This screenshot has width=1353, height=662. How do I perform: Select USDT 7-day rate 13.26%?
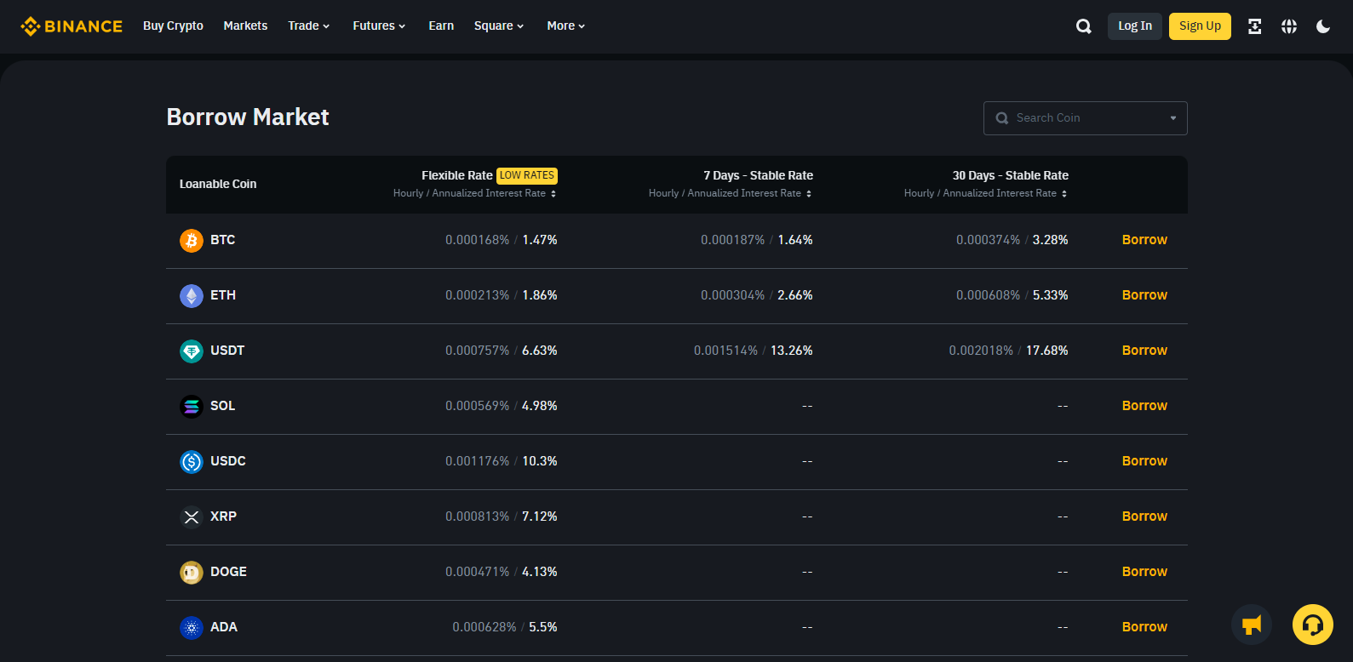792,351
